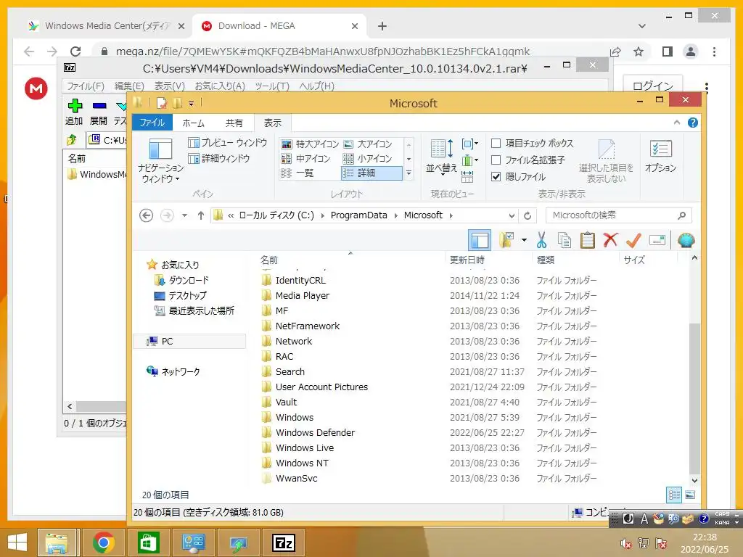
Task: Select 特大アイコン layout option
Action: click(310, 144)
